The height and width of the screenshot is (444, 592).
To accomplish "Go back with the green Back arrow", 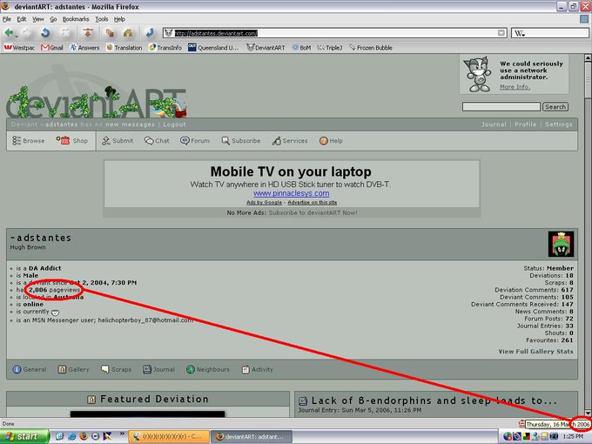I will pyautogui.click(x=9, y=33).
